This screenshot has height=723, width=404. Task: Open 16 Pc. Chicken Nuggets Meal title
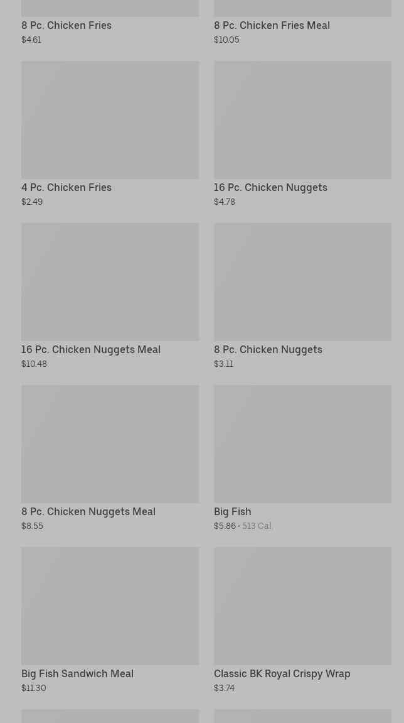tap(91, 350)
